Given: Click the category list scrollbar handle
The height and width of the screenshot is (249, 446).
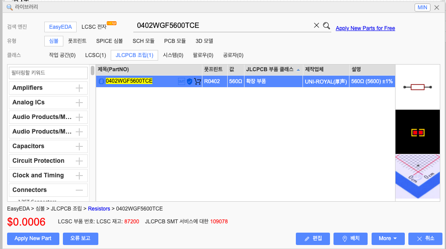Looking at the screenshot, I should [x=93, y=70].
